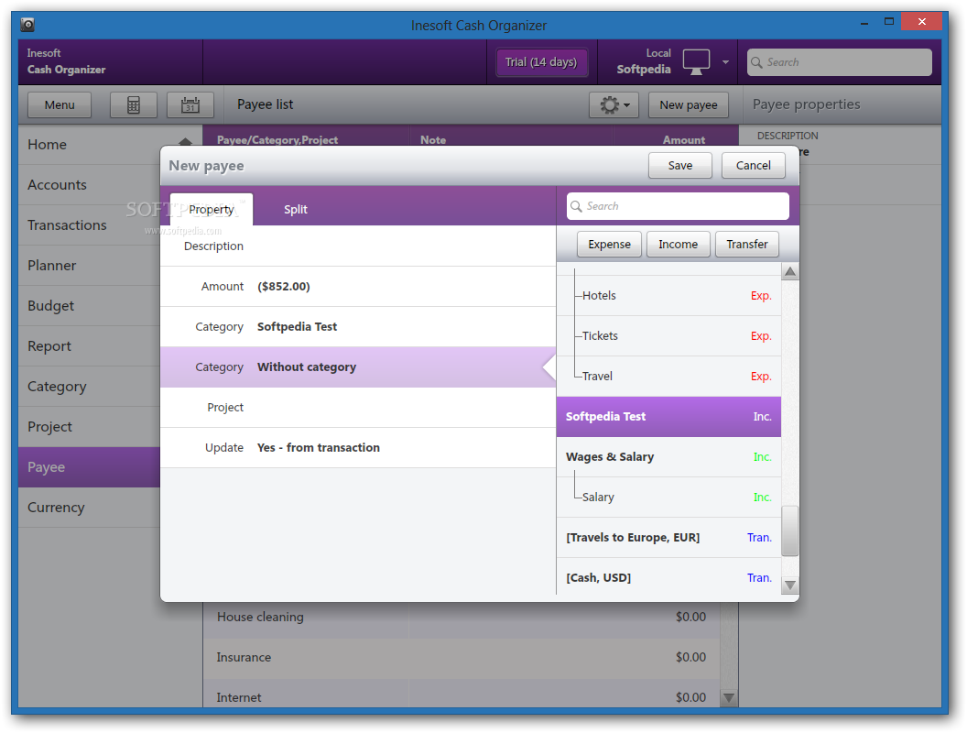The image size is (967, 733).
Task: Open Category in sidebar
Action: pos(89,387)
